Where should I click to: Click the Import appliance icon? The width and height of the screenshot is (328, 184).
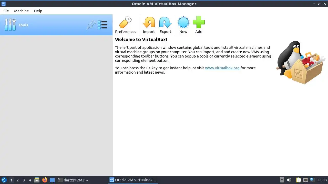[149, 22]
